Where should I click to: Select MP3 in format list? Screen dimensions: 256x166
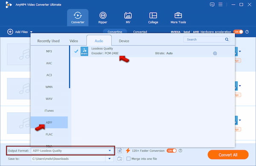click(49, 51)
